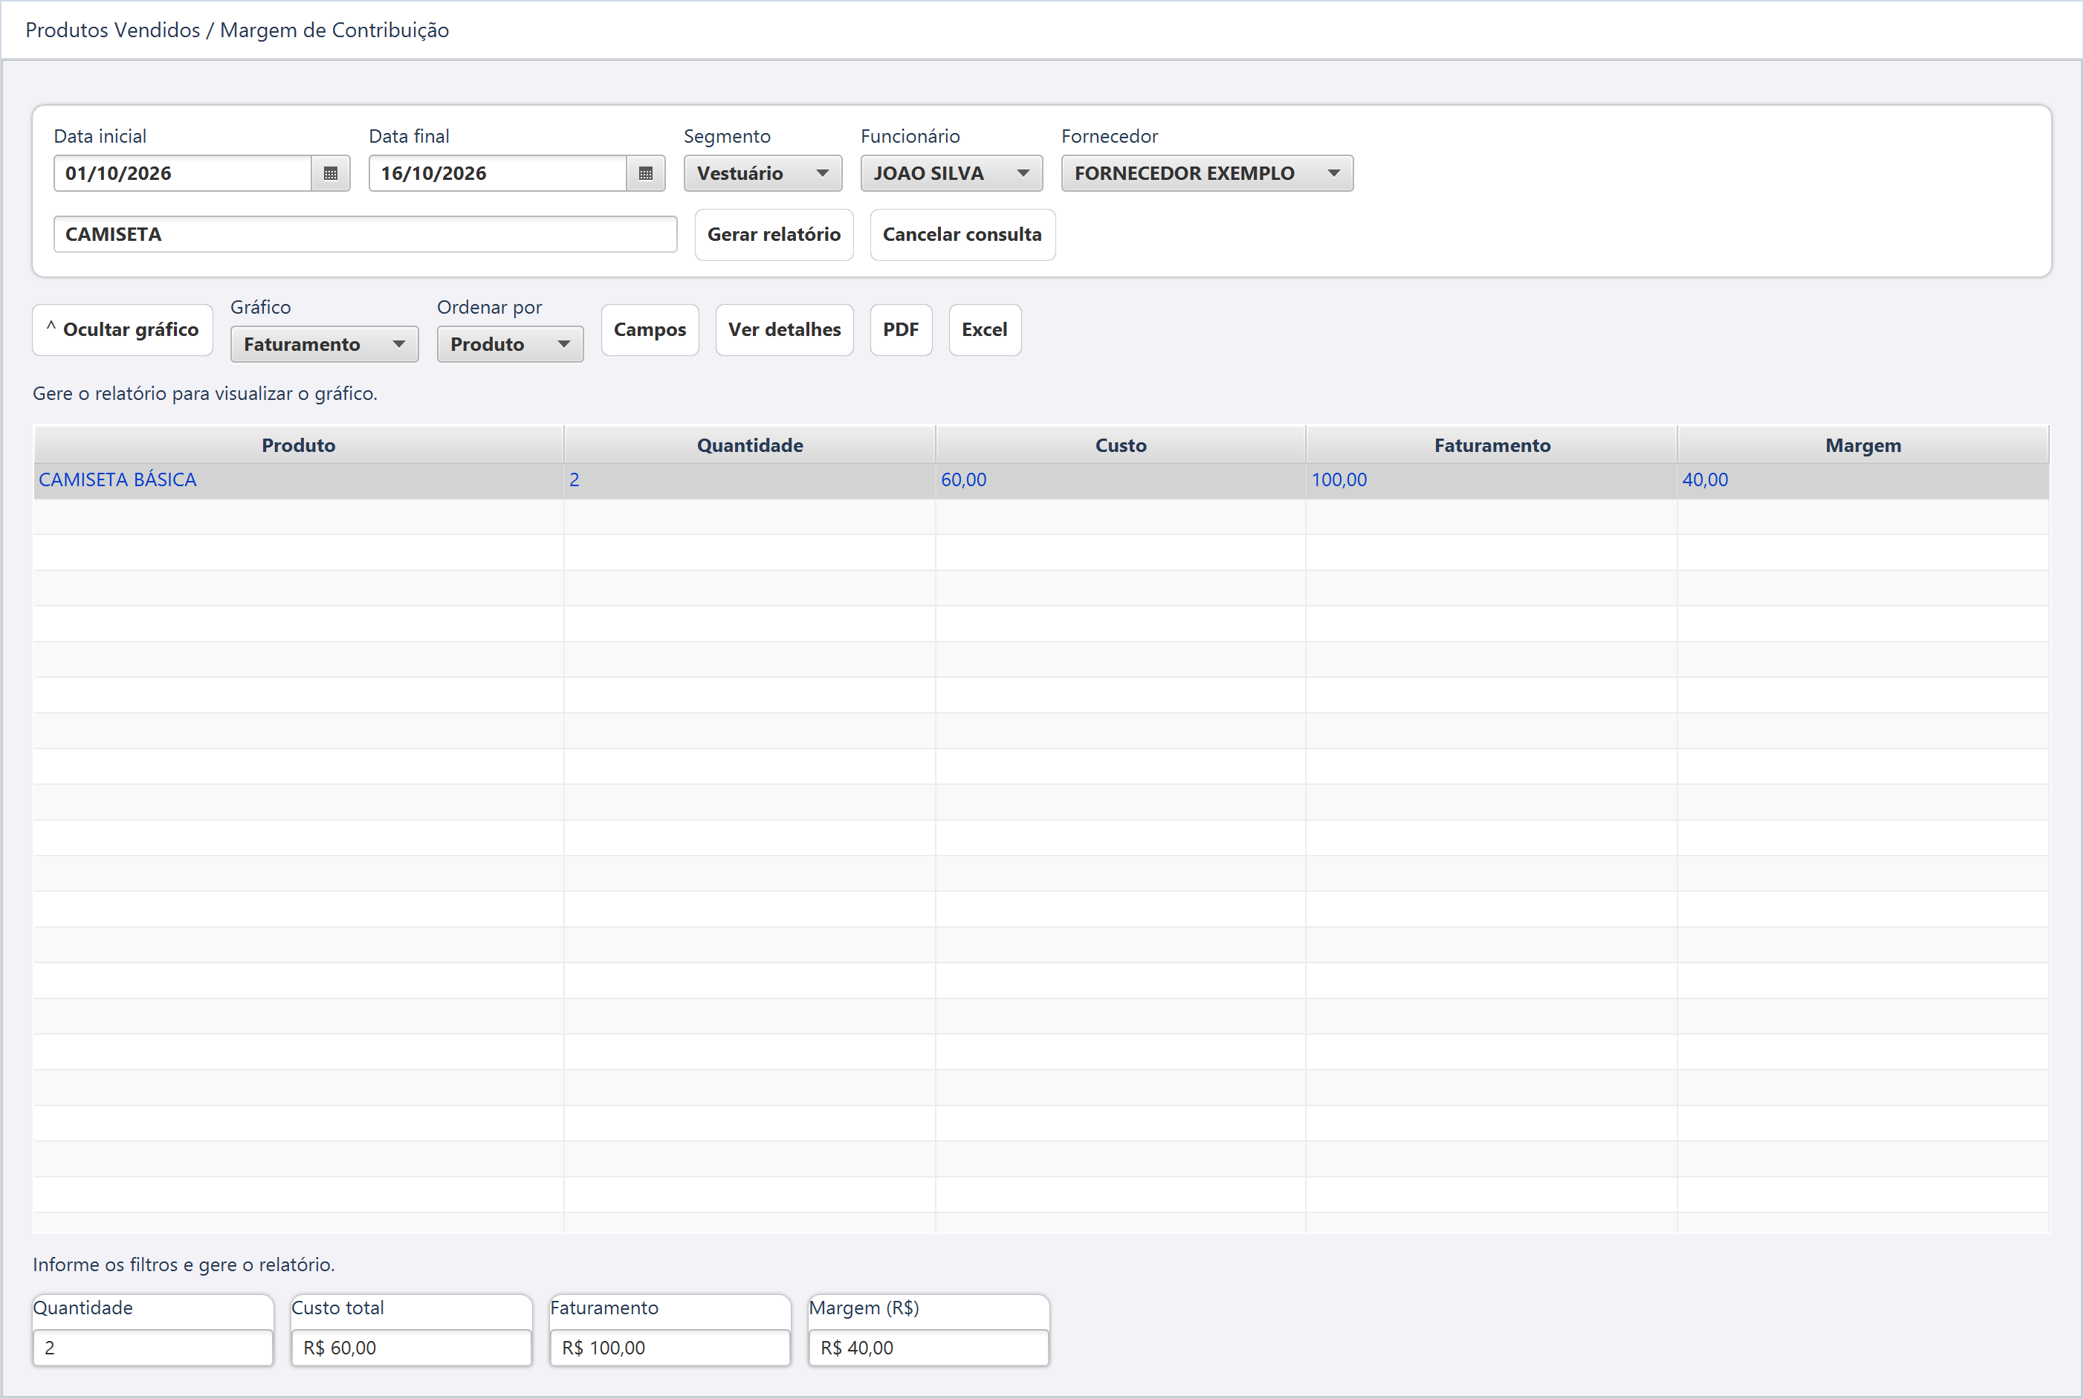Open the Gráfico dropdown showing Faturamento

pyautogui.click(x=325, y=344)
